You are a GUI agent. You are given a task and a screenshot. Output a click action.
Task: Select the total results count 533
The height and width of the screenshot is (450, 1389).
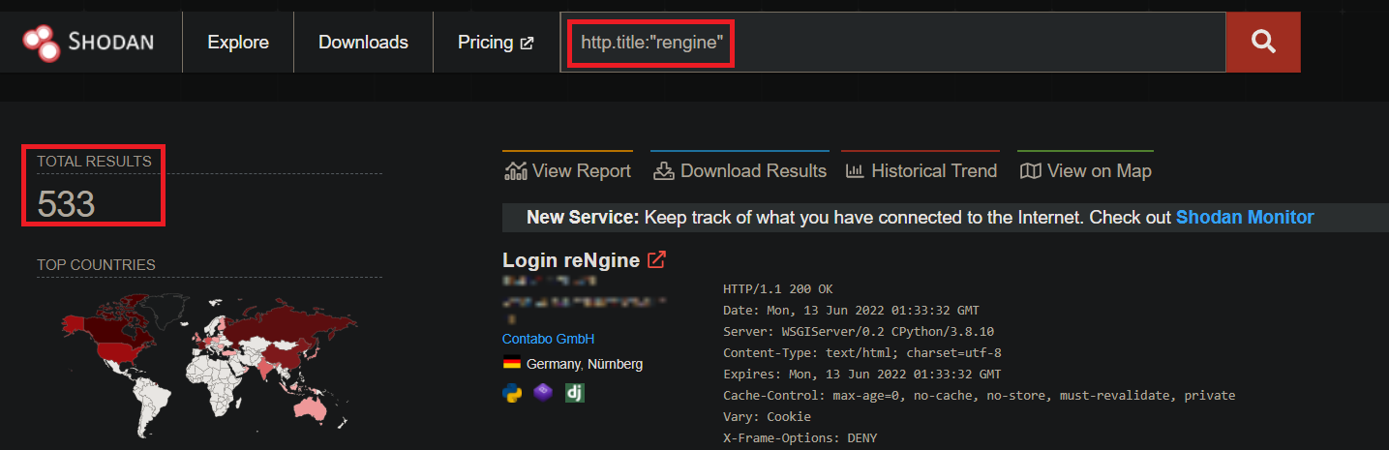pyautogui.click(x=66, y=204)
